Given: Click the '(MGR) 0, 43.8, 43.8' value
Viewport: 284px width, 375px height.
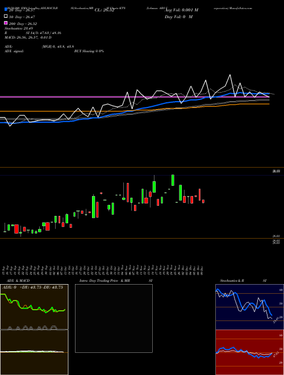Looking at the screenshot, I should pos(58,47).
